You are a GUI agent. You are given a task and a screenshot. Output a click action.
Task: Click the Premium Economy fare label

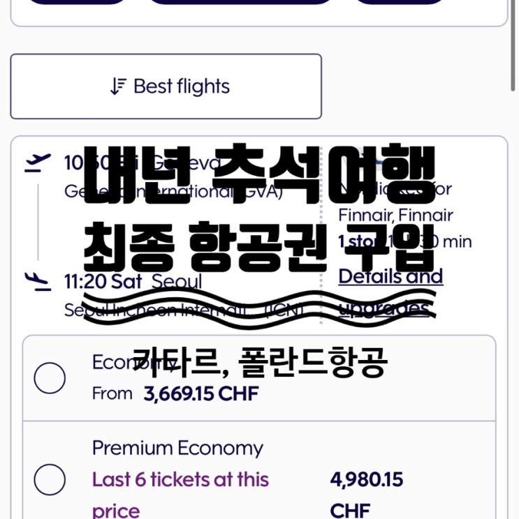coord(177,448)
